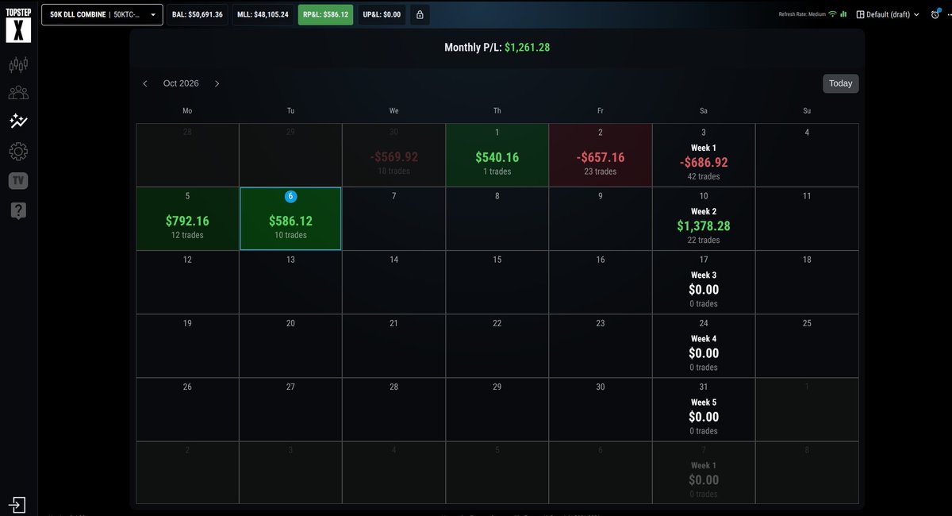952x516 pixels.
Task: Select the October 14 calendar cell
Action: [394, 283]
